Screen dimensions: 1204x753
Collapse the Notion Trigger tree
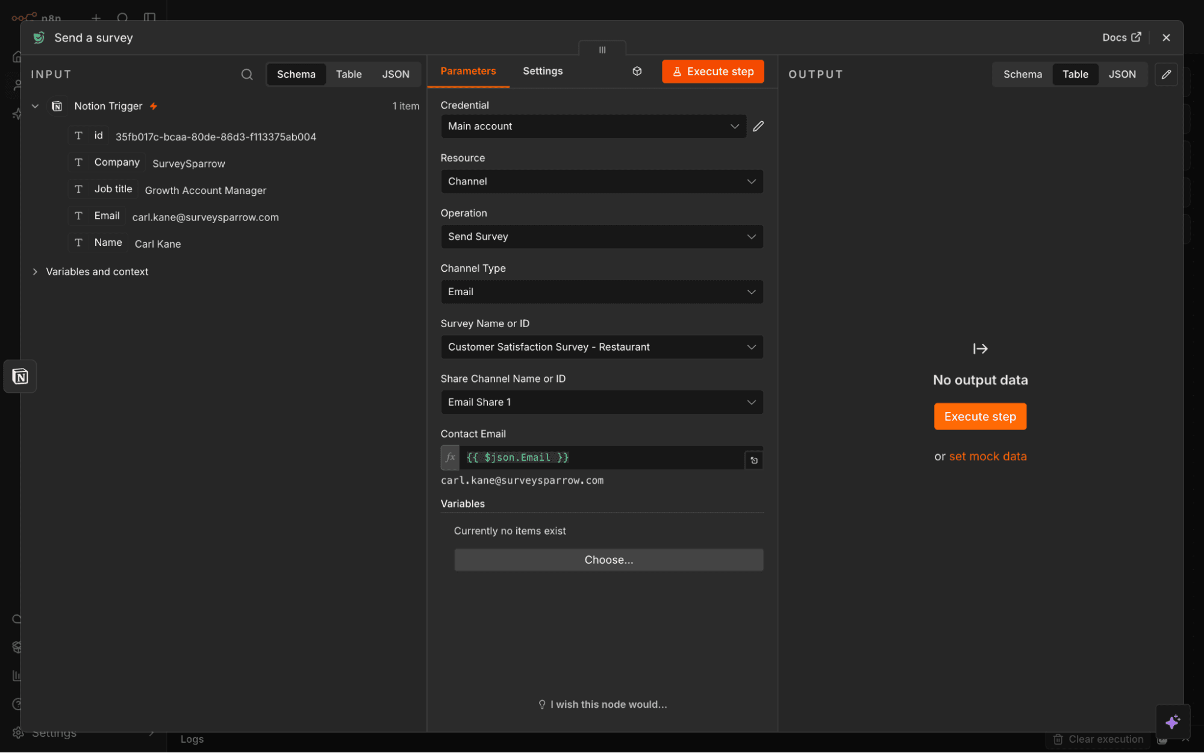tap(35, 106)
